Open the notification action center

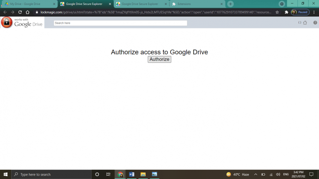(311, 174)
